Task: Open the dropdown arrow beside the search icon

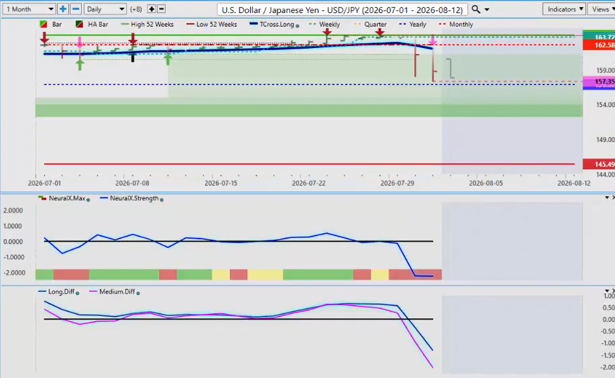Action: pyautogui.click(x=487, y=9)
